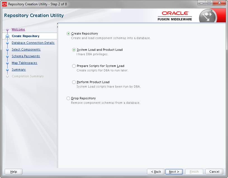Close the Repository Creation Utility window

[x=219, y=3]
